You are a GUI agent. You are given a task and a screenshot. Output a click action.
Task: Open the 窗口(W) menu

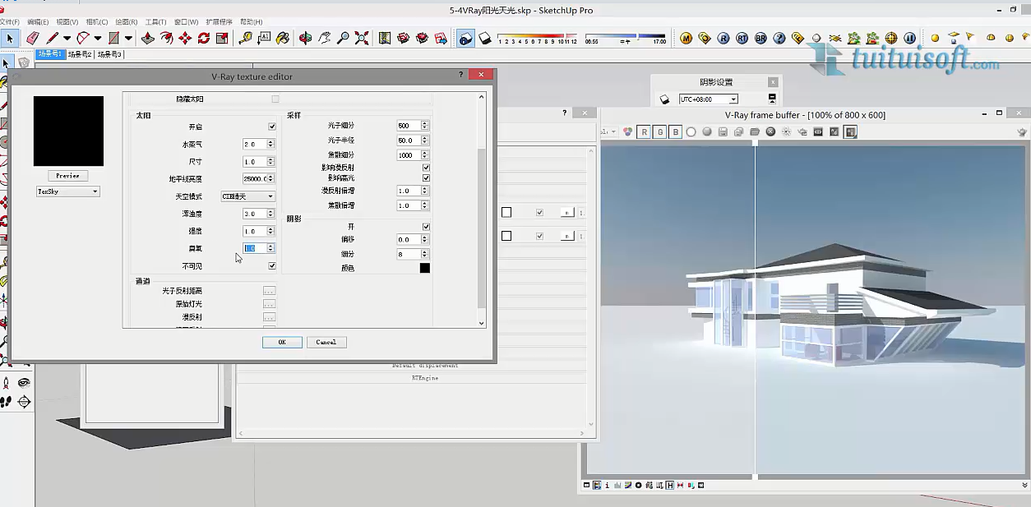click(185, 22)
